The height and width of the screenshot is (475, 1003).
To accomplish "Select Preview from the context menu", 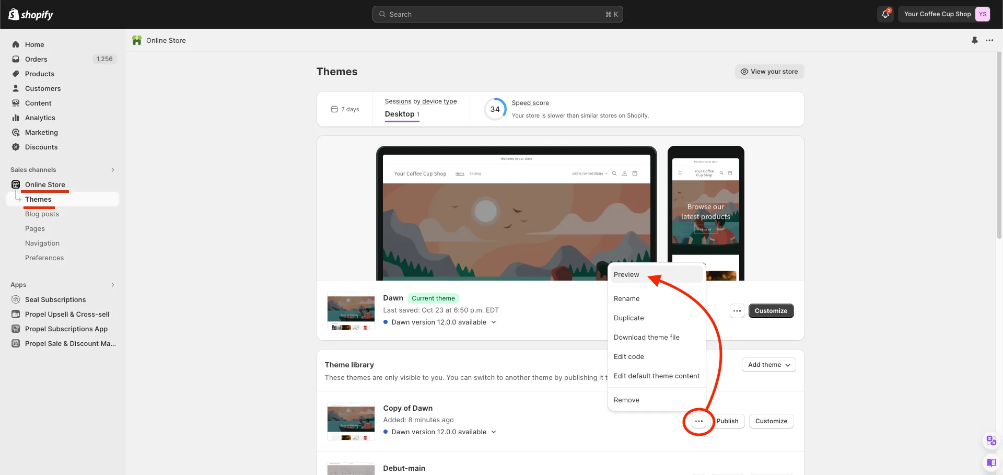I will click(657, 274).
